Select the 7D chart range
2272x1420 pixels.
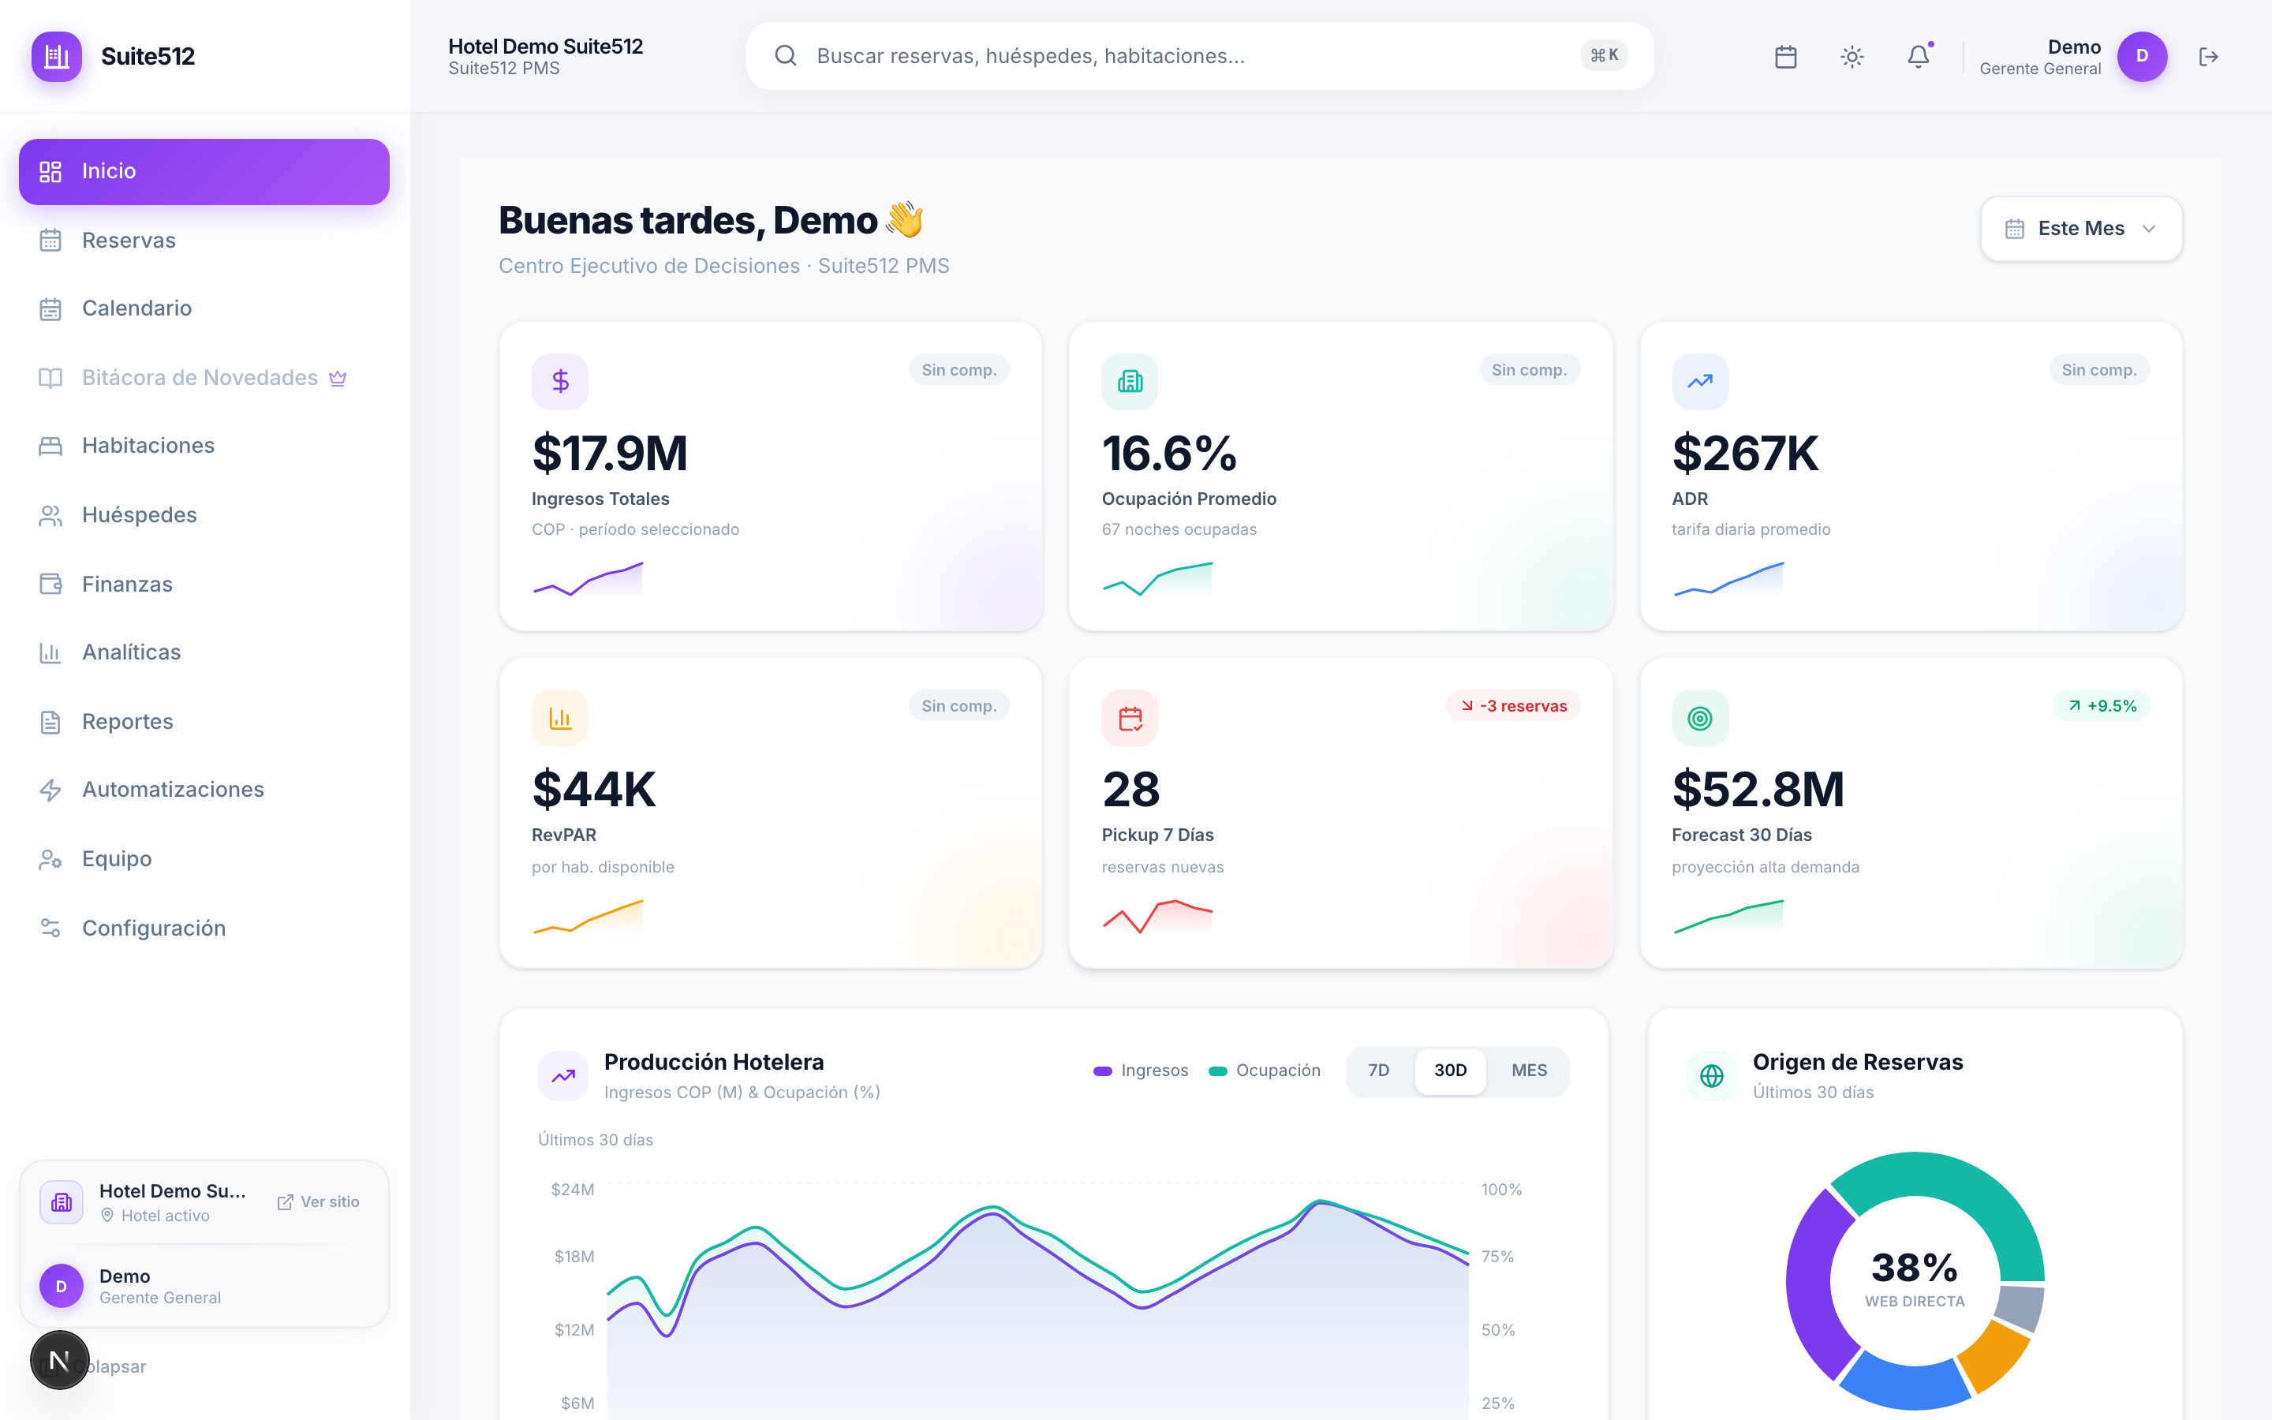1378,1071
